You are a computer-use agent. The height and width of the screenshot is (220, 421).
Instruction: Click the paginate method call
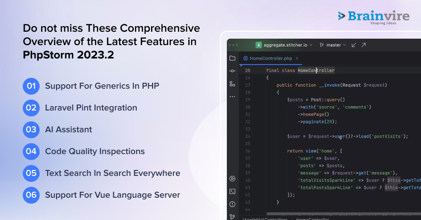(x=314, y=122)
